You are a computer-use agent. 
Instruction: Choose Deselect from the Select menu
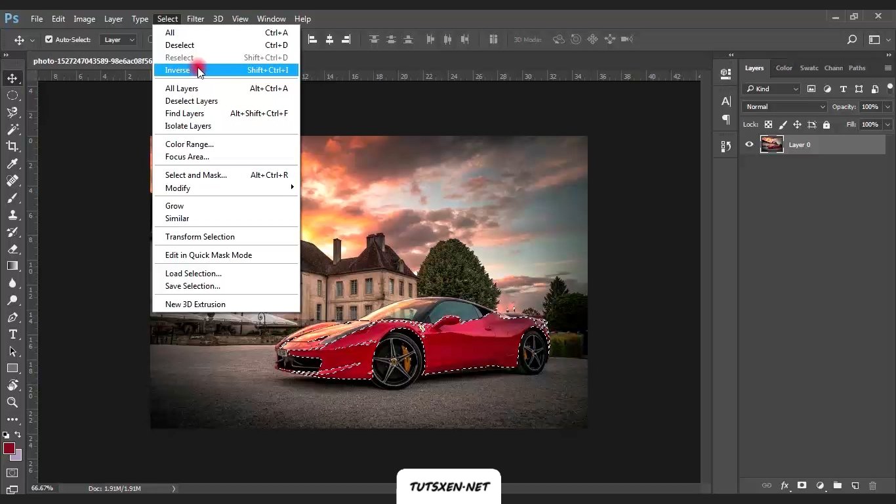(x=226, y=45)
